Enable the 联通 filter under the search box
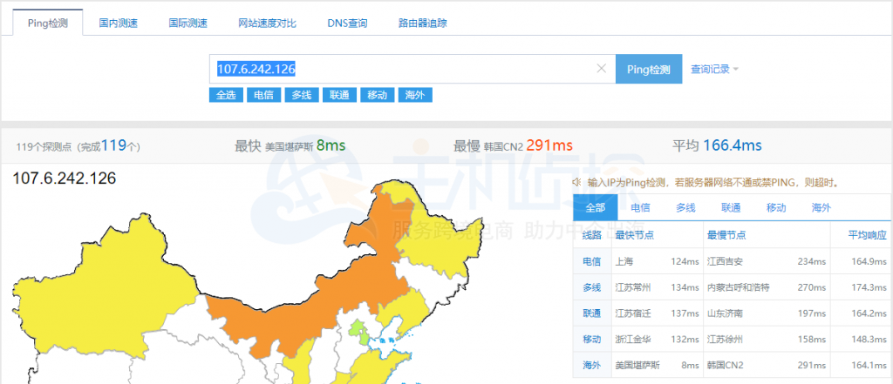 coord(338,95)
